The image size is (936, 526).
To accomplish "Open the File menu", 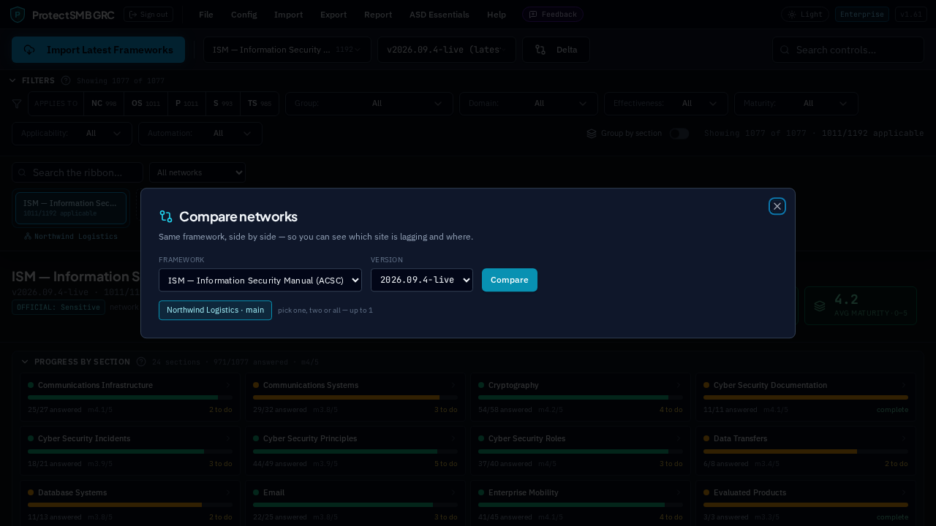I will pos(206,15).
